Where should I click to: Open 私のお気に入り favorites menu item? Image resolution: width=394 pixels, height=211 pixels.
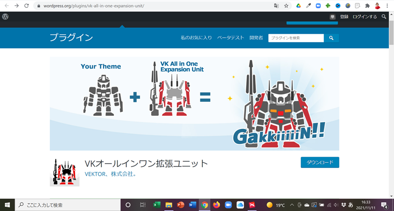pos(196,38)
